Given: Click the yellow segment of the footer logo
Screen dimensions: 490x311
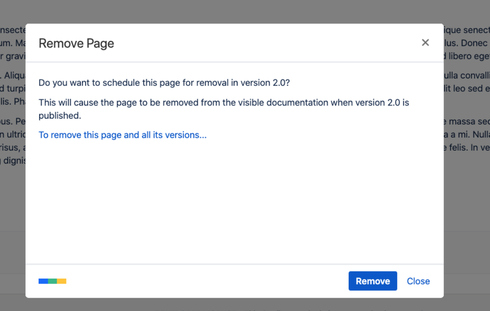Looking at the screenshot, I should pos(62,281).
